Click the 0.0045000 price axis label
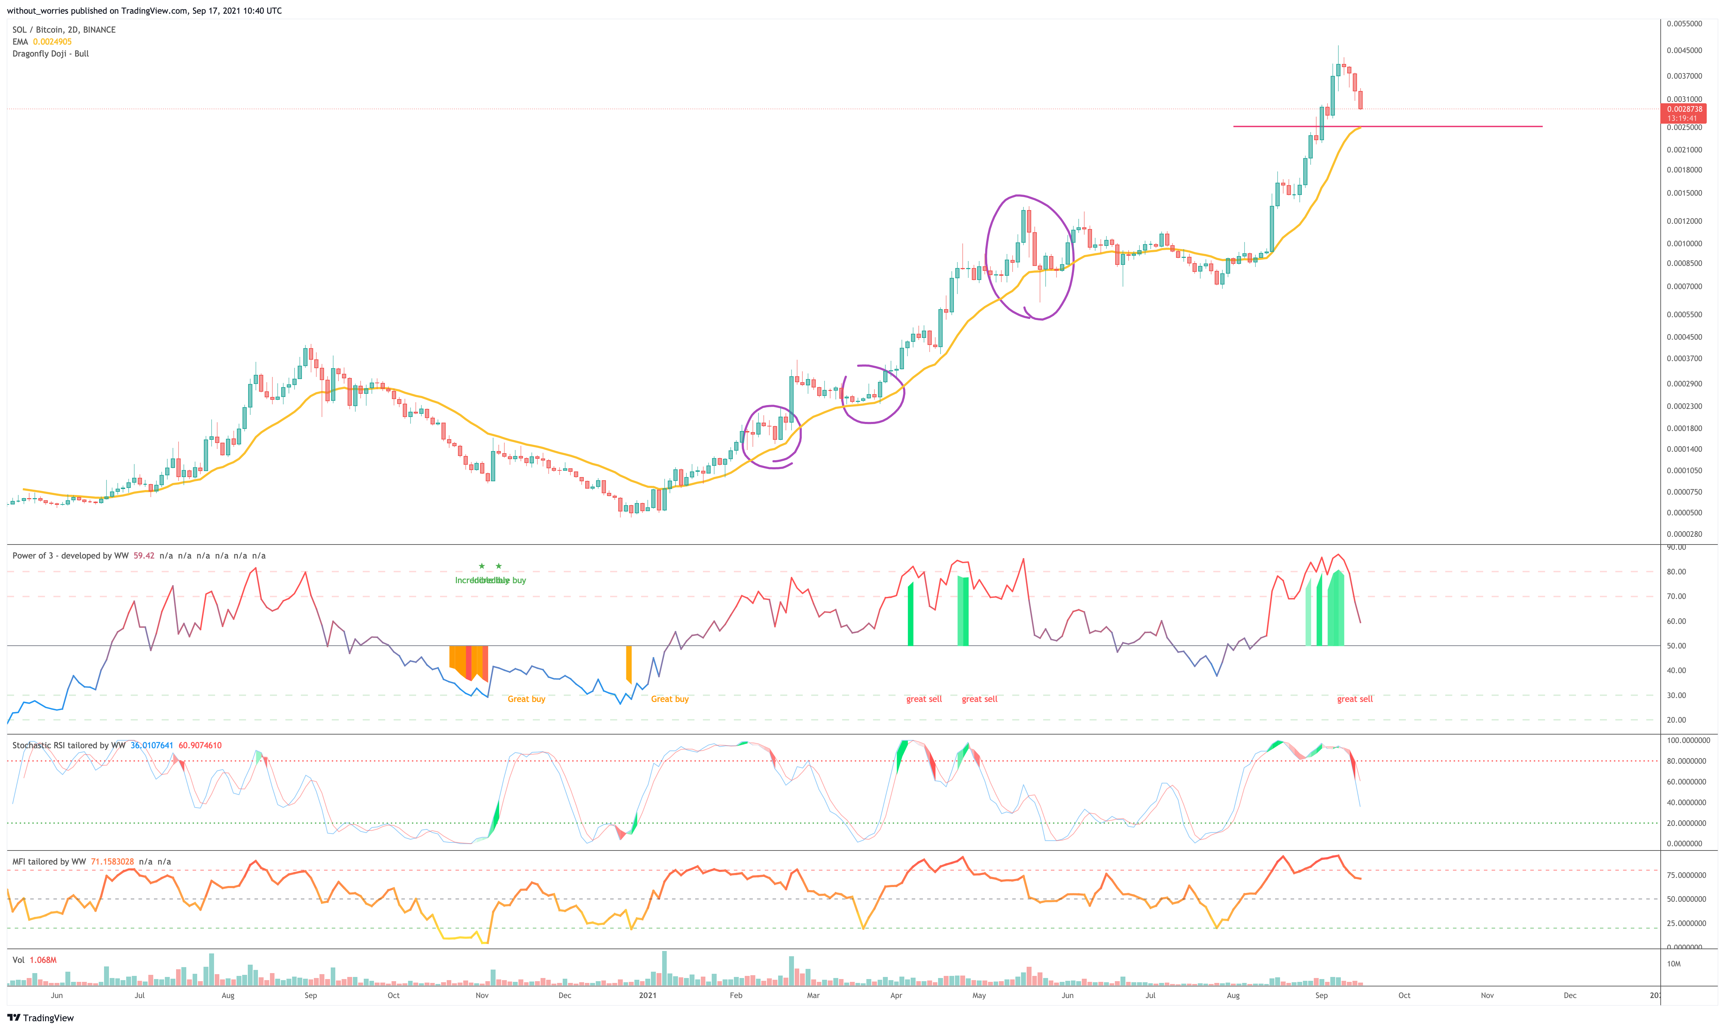Screen dimensions: 1725x1030 click(x=1684, y=50)
